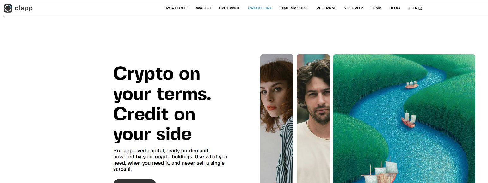Open the BLOG link
Screen dimensions: 488x183
pos(394,8)
